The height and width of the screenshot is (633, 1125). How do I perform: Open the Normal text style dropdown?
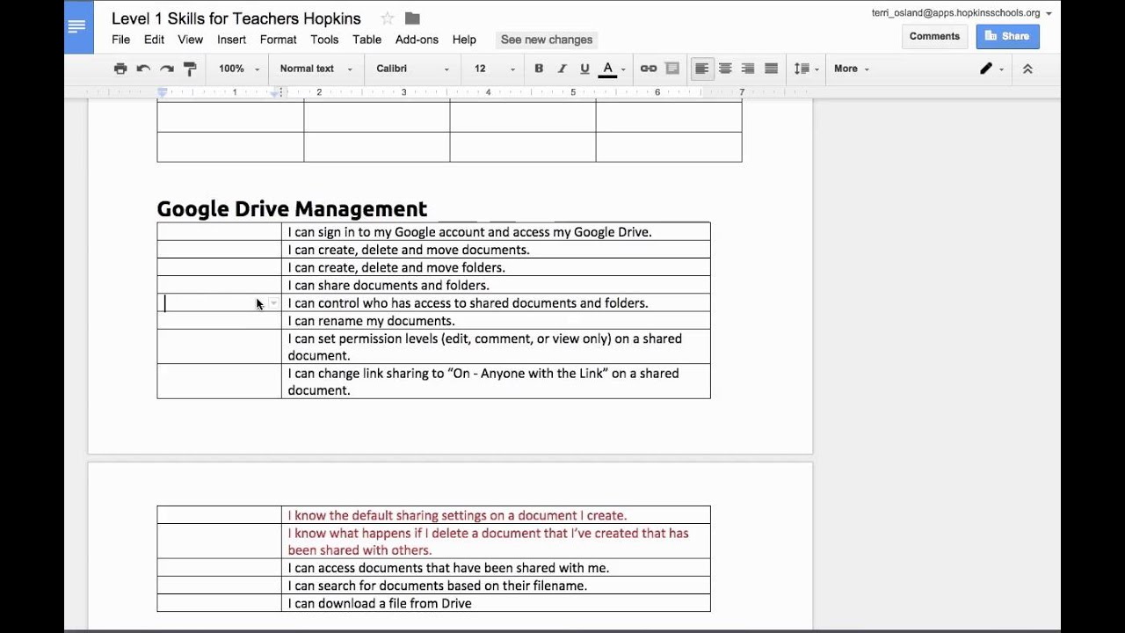pyautogui.click(x=316, y=69)
